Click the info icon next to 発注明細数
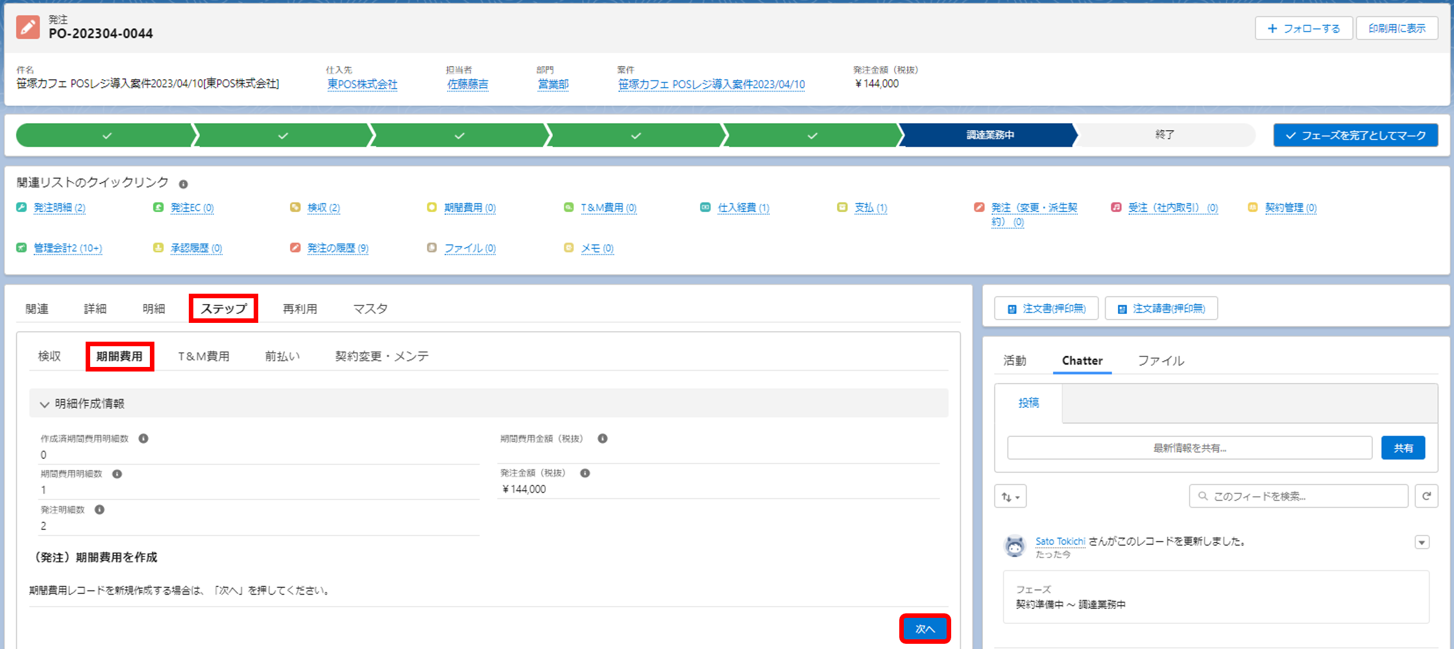 [99, 510]
